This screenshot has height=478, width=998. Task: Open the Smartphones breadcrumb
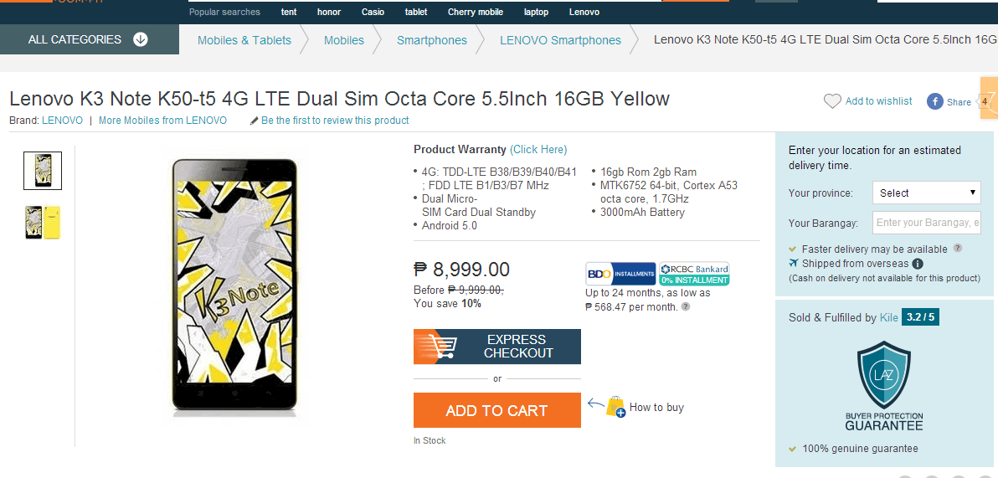432,40
